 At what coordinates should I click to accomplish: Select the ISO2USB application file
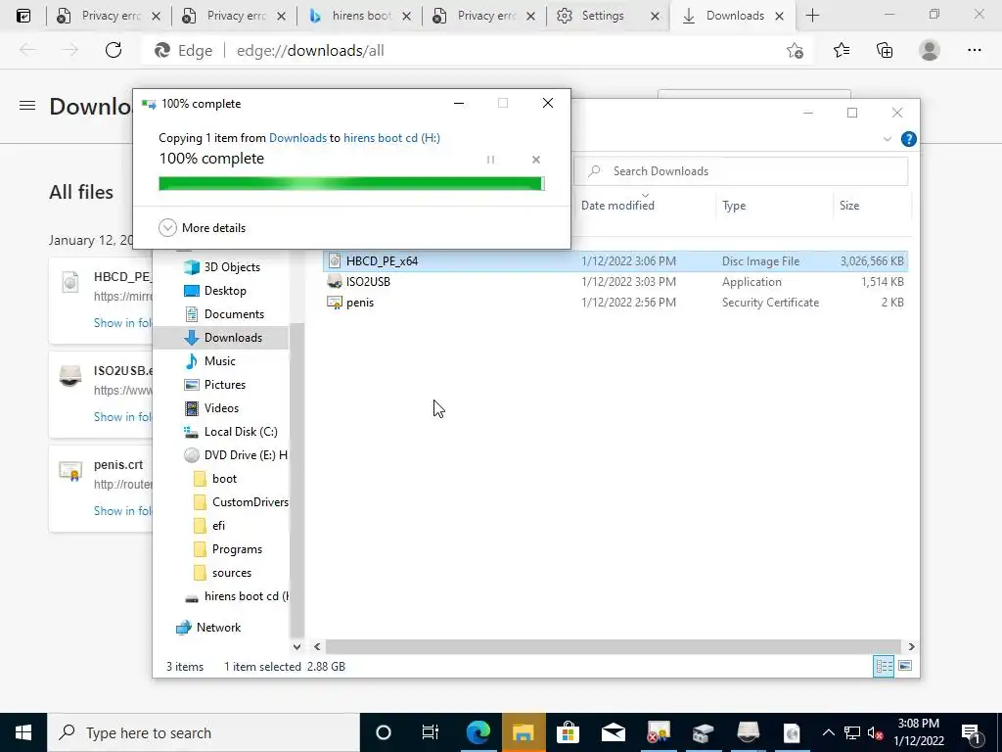(615, 282)
